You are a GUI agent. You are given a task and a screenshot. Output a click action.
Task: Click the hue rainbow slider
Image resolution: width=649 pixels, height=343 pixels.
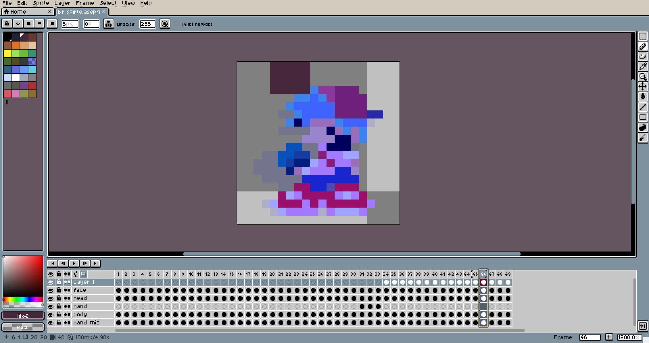[x=23, y=299]
